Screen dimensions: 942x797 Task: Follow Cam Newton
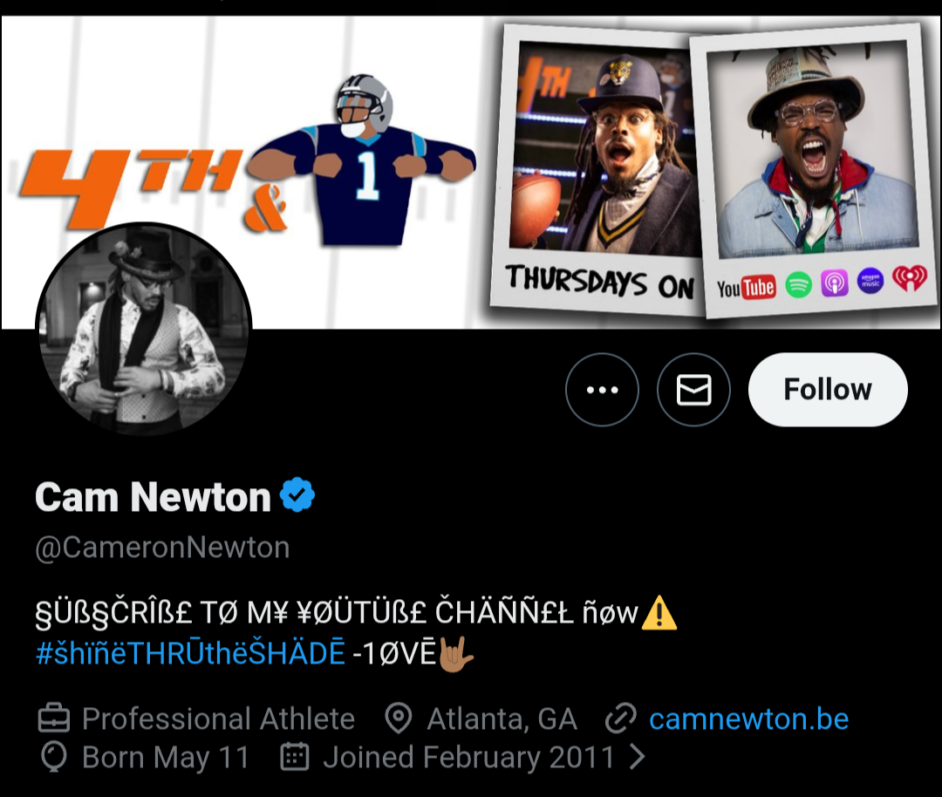pyautogui.click(x=828, y=390)
